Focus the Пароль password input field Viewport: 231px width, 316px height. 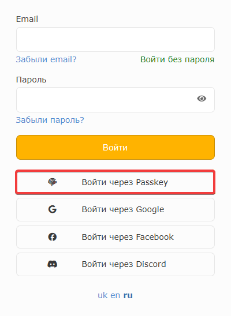coord(115,100)
